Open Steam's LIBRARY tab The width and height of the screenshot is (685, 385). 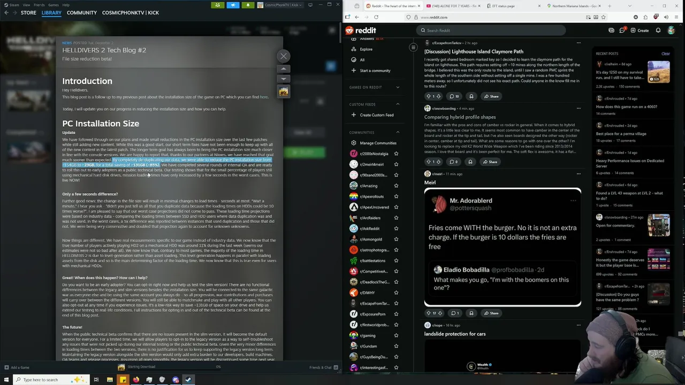[51, 12]
